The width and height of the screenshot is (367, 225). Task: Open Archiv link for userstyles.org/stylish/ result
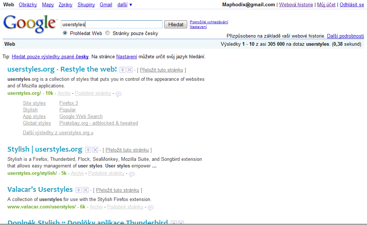[78, 173]
